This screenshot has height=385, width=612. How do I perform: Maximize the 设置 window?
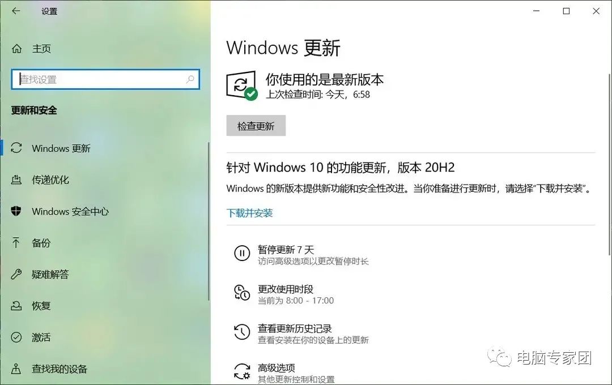(566, 11)
